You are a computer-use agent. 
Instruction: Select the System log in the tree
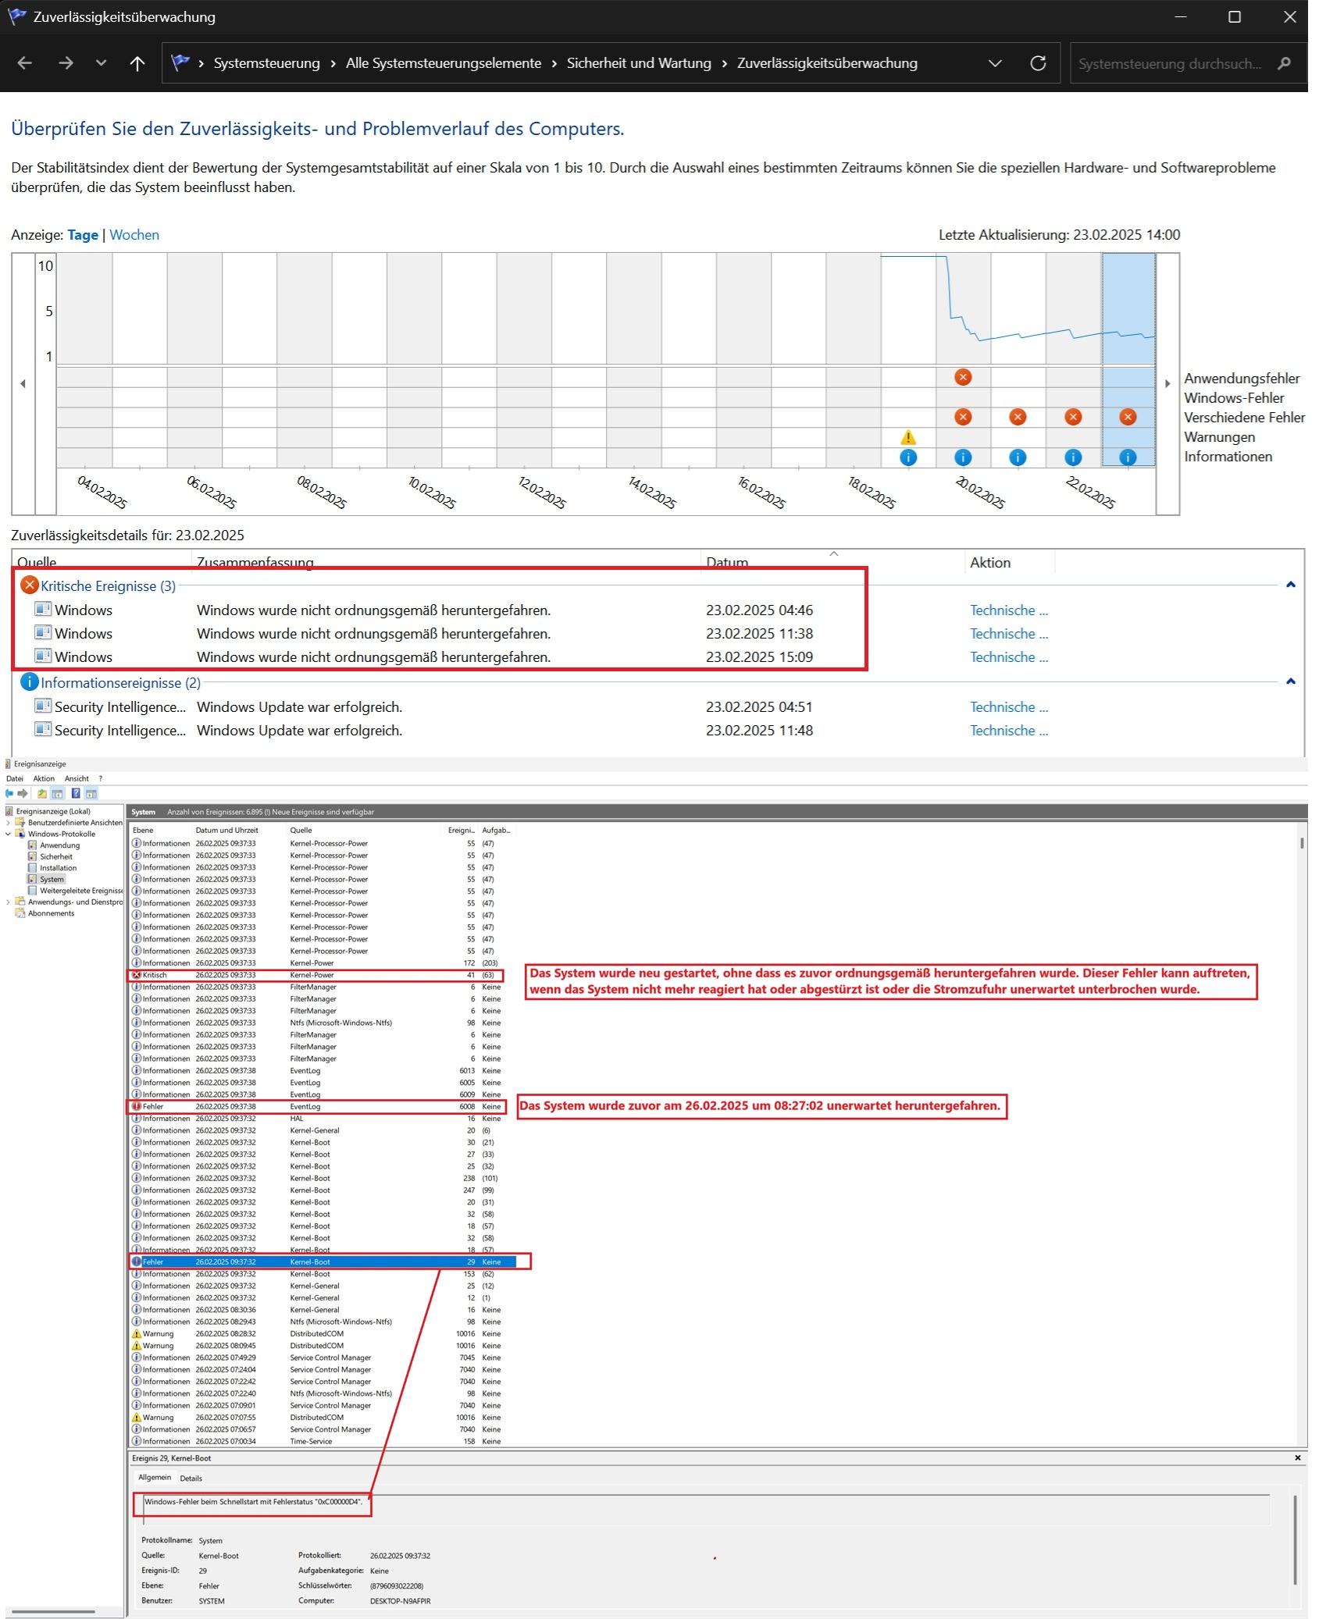[x=52, y=879]
